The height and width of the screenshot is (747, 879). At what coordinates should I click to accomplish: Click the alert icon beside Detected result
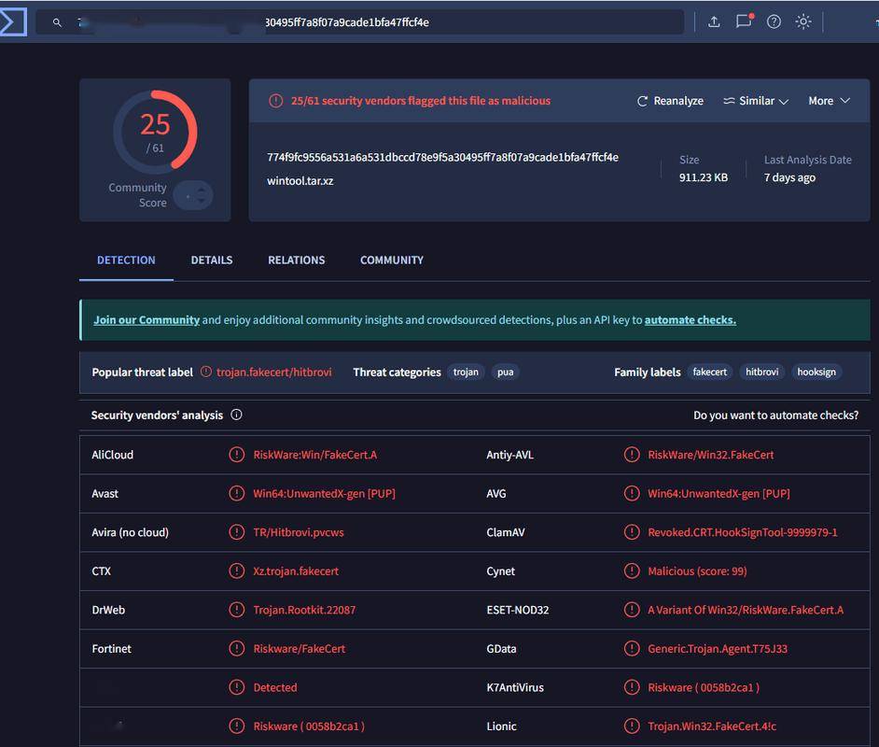point(237,687)
